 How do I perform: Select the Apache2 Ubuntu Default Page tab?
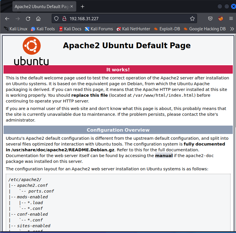tap(44, 6)
